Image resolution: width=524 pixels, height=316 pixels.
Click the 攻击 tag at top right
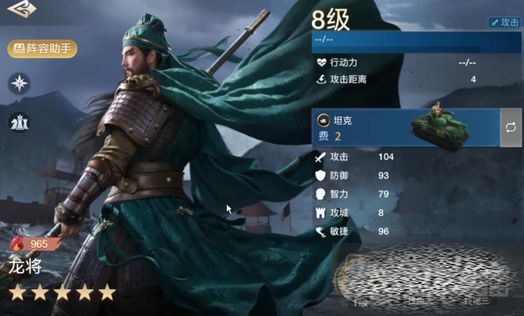505,22
